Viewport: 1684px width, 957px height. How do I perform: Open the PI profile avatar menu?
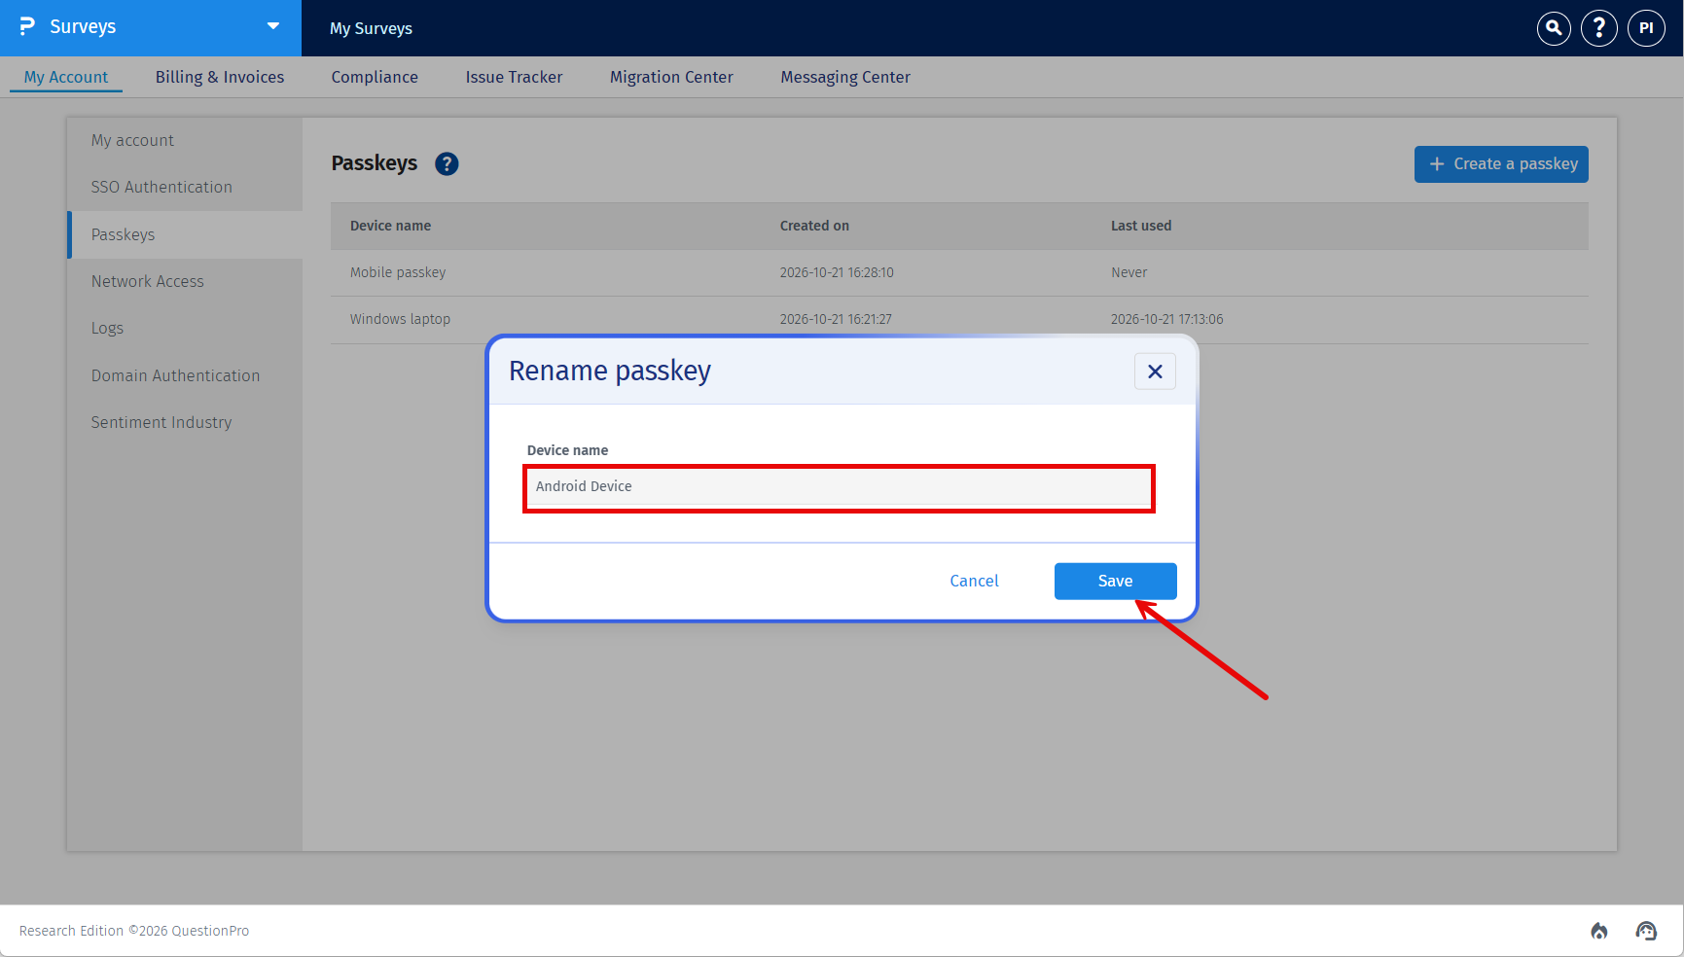click(1646, 28)
